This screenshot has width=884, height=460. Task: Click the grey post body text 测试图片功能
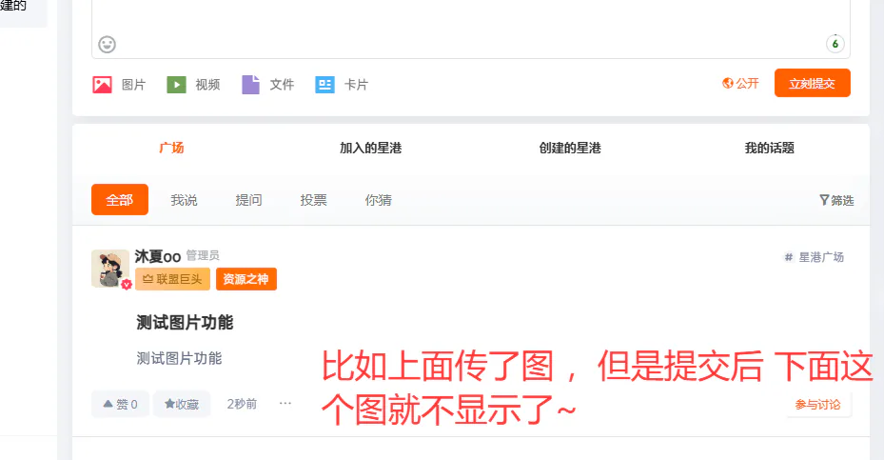pos(179,358)
